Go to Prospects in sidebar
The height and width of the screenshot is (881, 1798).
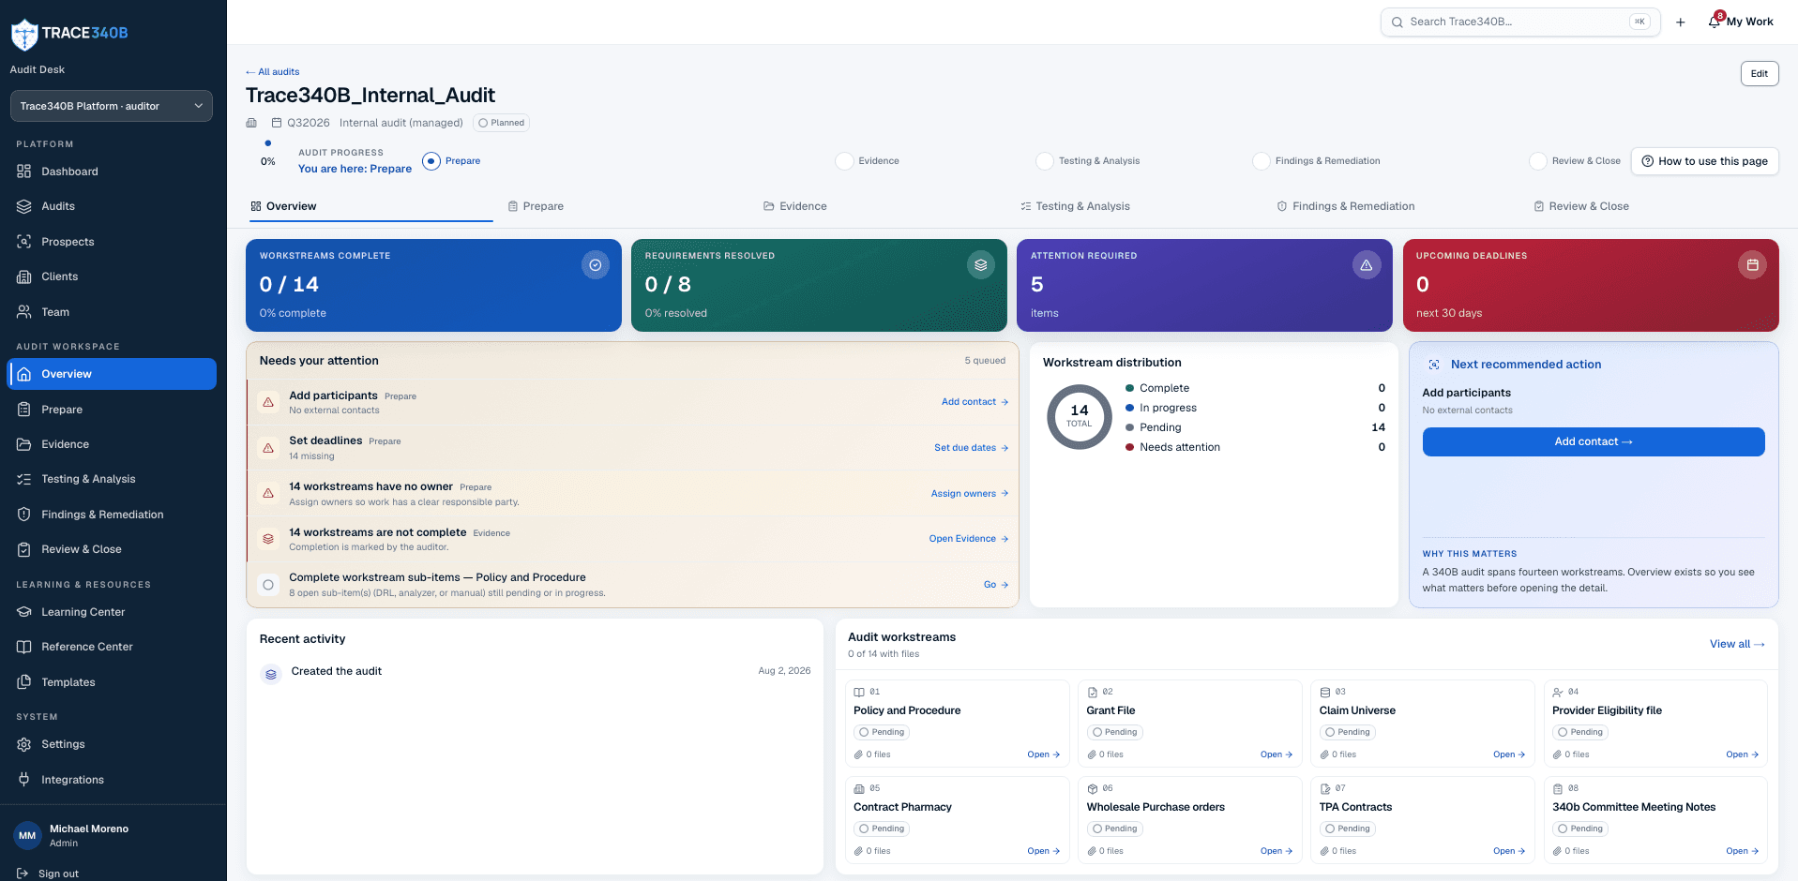point(113,242)
